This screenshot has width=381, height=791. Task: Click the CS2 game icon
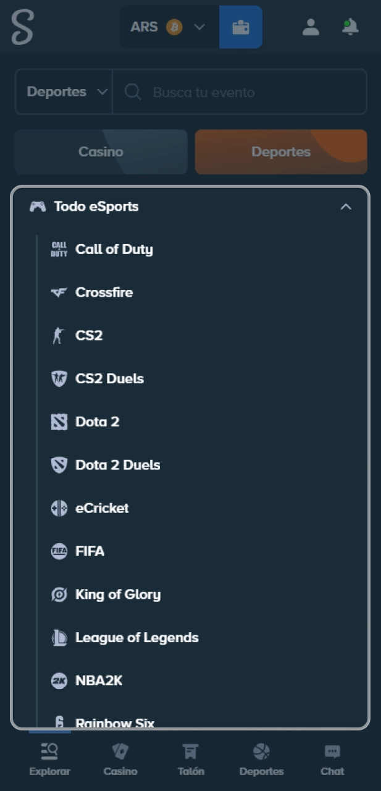tap(59, 335)
